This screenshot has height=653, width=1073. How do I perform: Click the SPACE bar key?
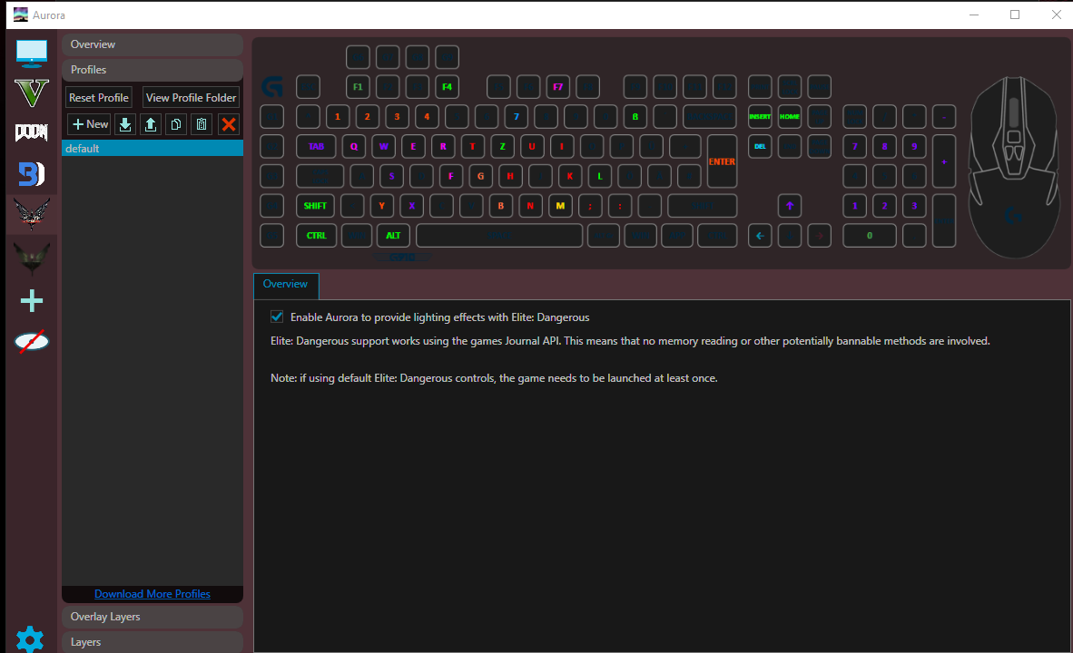499,235
